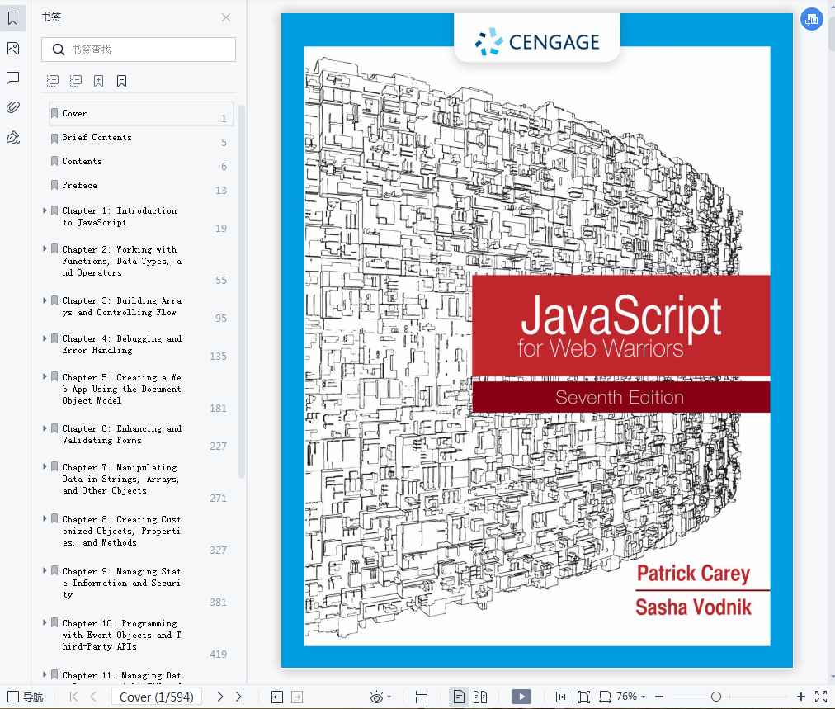Click the zoom slider handle

[x=716, y=697]
